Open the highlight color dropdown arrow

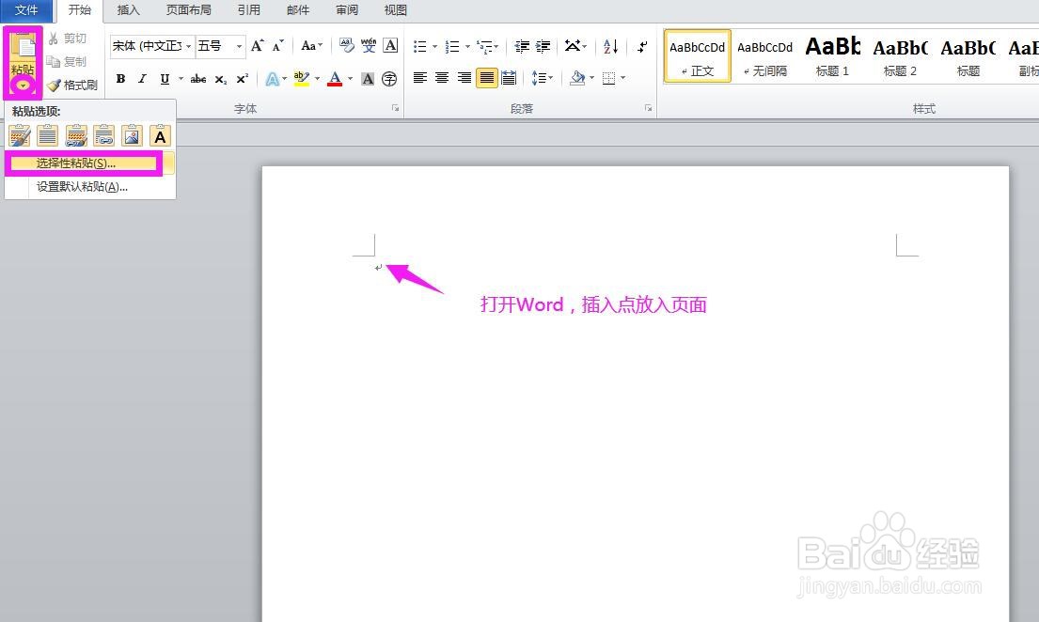pyautogui.click(x=318, y=79)
